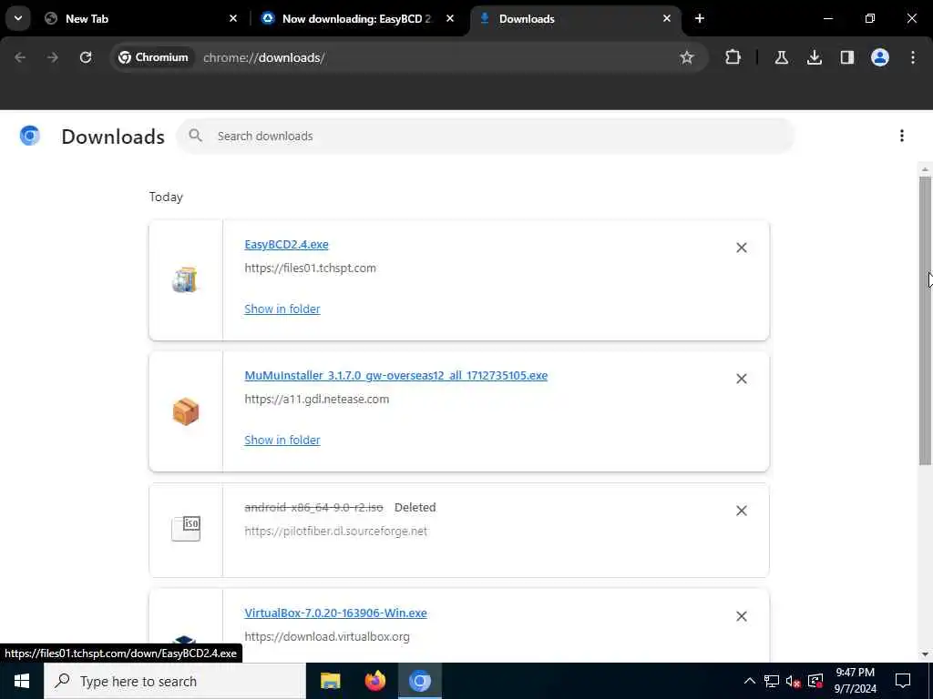Screen dimensions: 933x699
Task: Open the downloads toolbar tray icon
Action: tap(814, 57)
